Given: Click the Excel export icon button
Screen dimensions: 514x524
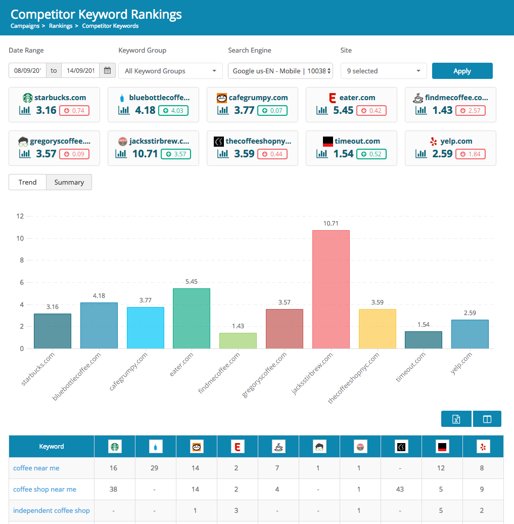Looking at the screenshot, I should (x=456, y=419).
